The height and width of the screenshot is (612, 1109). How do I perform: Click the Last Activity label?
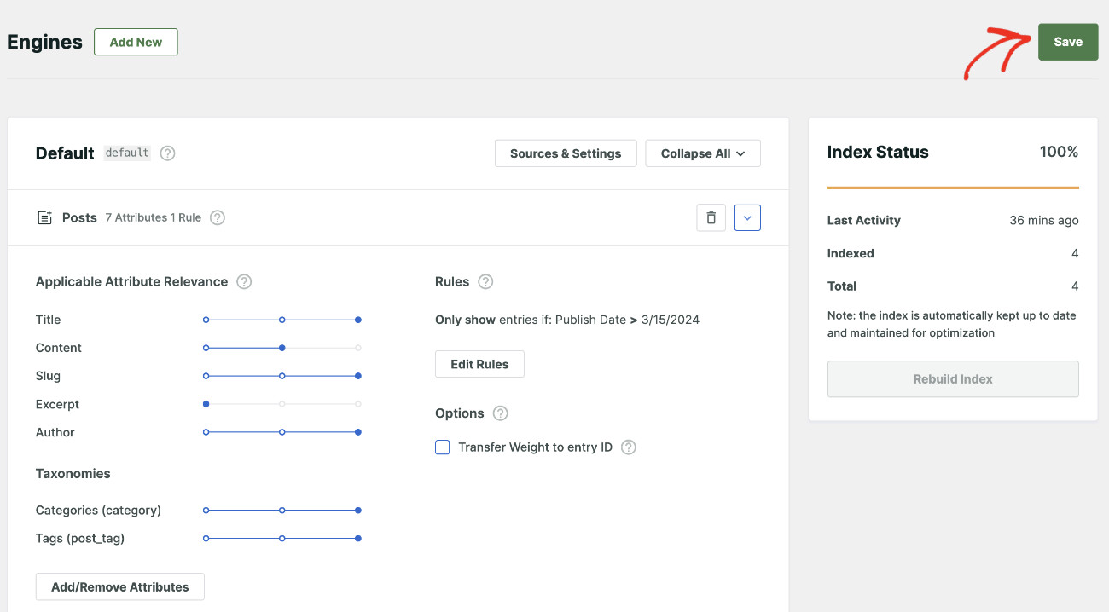(x=864, y=220)
